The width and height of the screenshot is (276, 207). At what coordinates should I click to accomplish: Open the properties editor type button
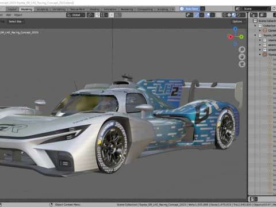[254, 199]
